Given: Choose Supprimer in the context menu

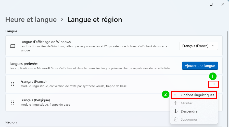Looking at the screenshot, I should click(x=194, y=119).
